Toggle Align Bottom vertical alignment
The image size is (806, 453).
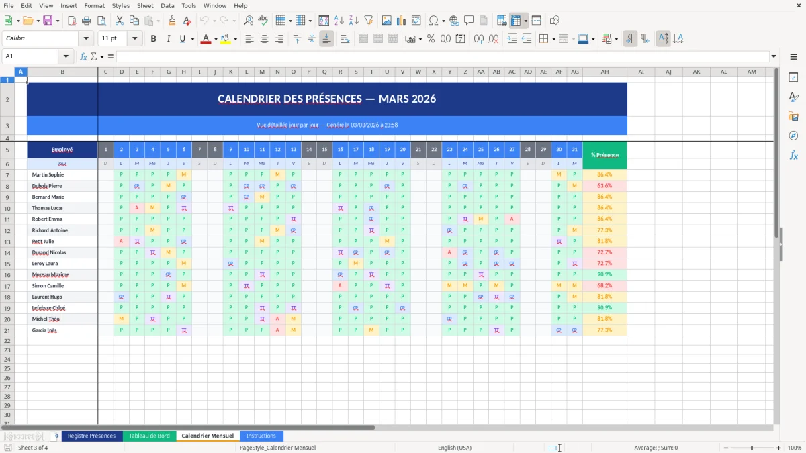click(326, 39)
